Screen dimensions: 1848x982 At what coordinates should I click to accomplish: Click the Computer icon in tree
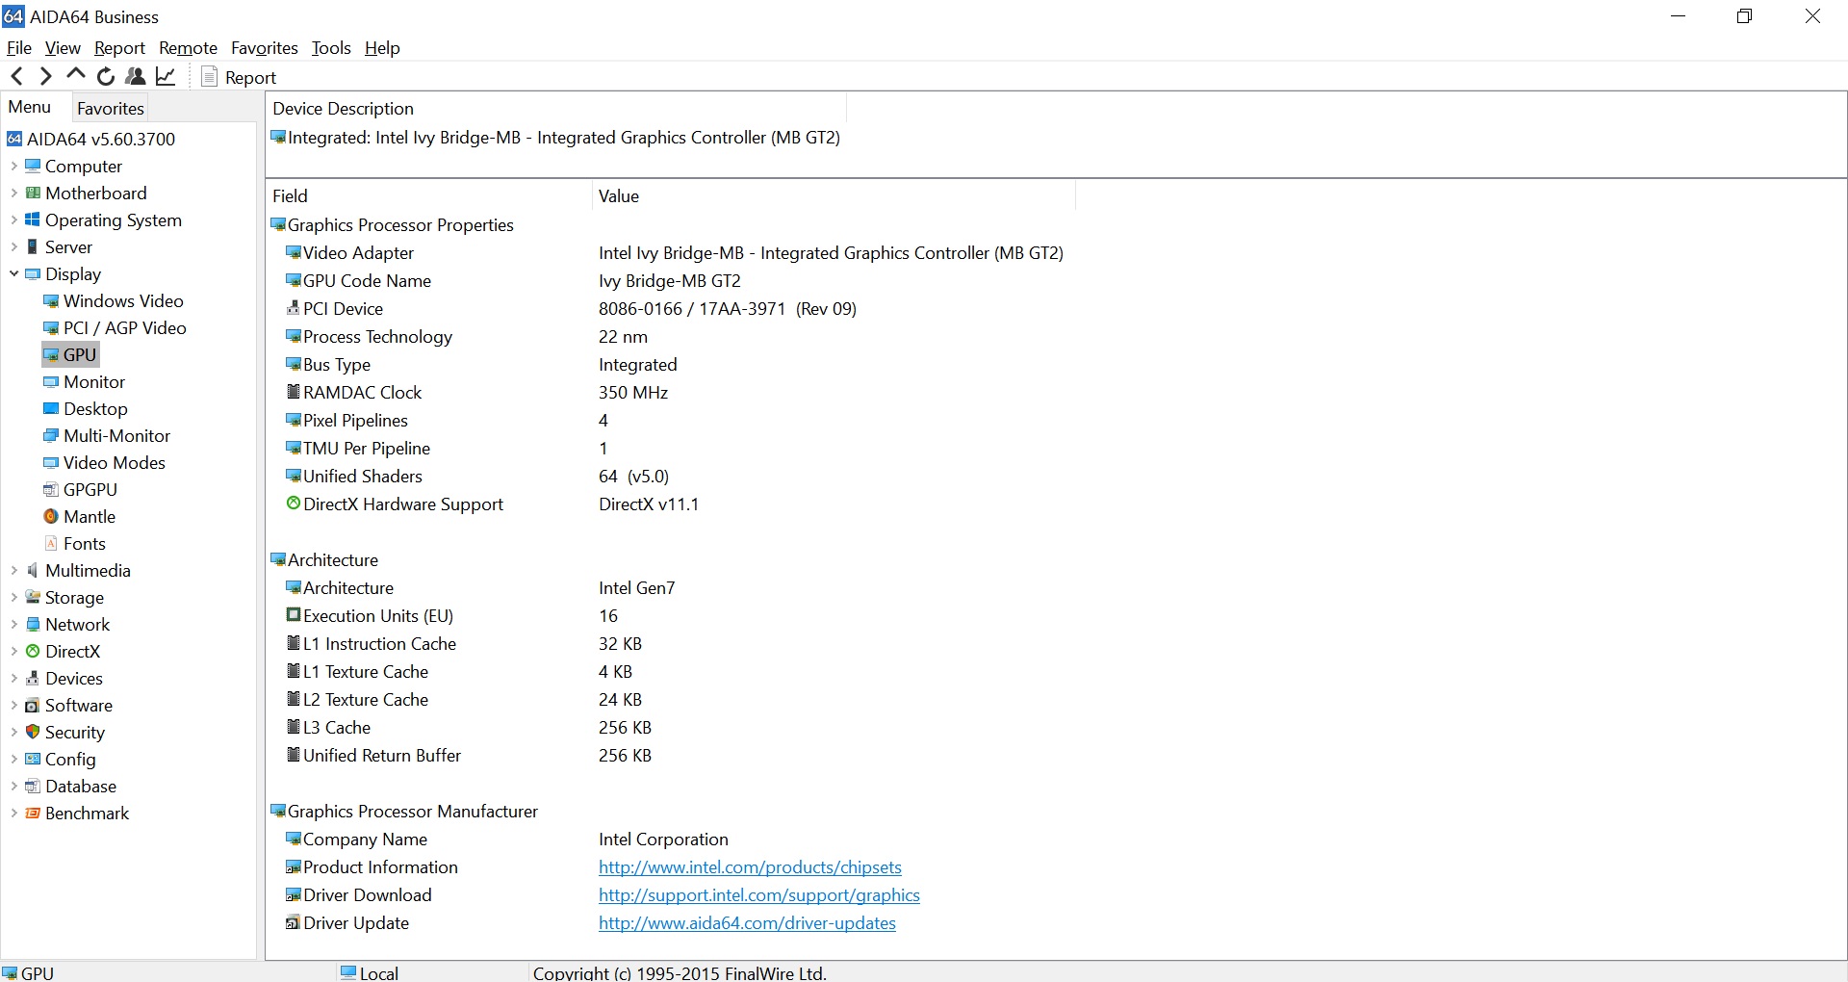click(33, 166)
